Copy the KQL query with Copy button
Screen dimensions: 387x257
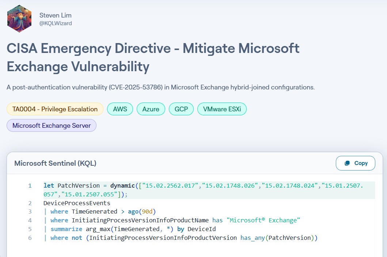pos(356,163)
